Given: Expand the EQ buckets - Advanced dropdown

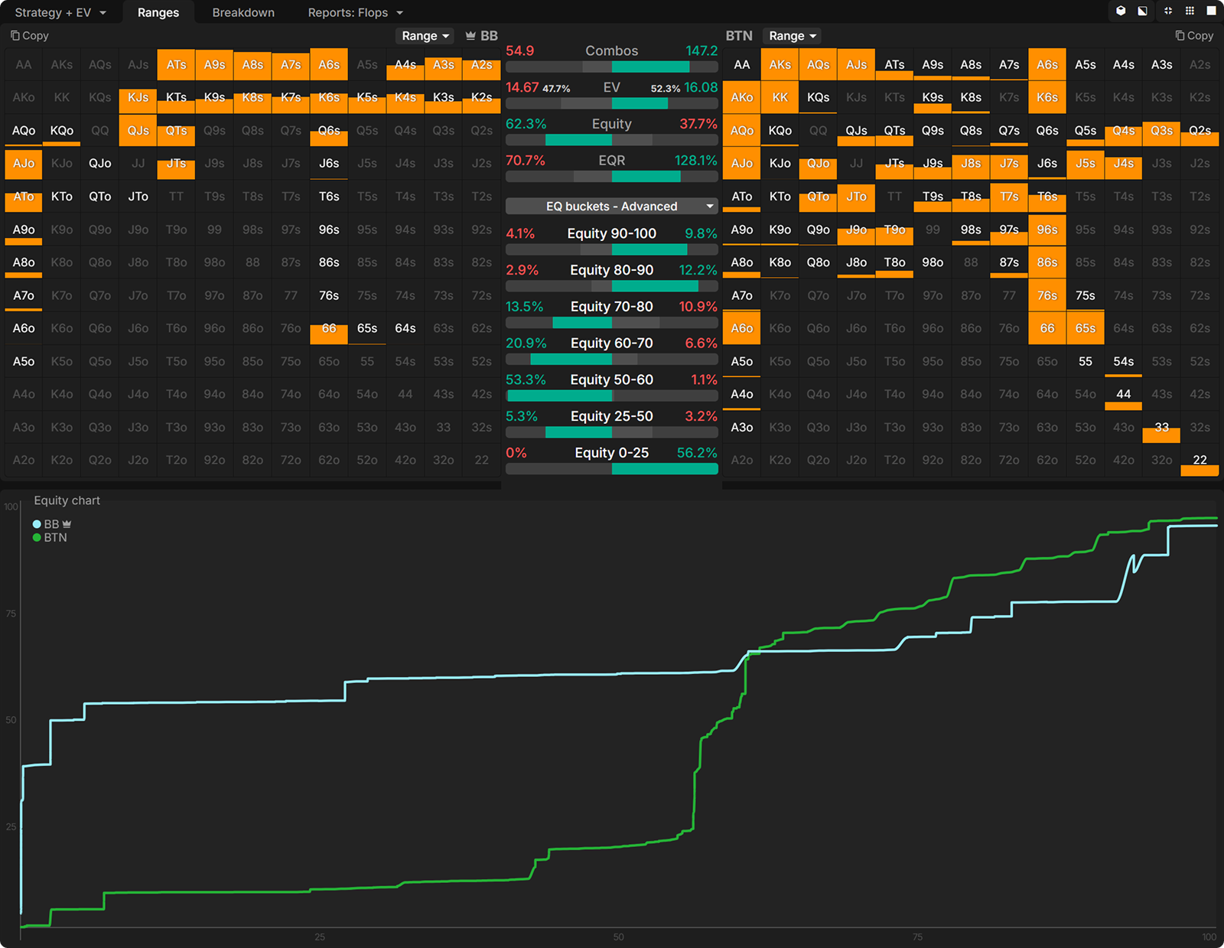Looking at the screenshot, I should 611,207.
